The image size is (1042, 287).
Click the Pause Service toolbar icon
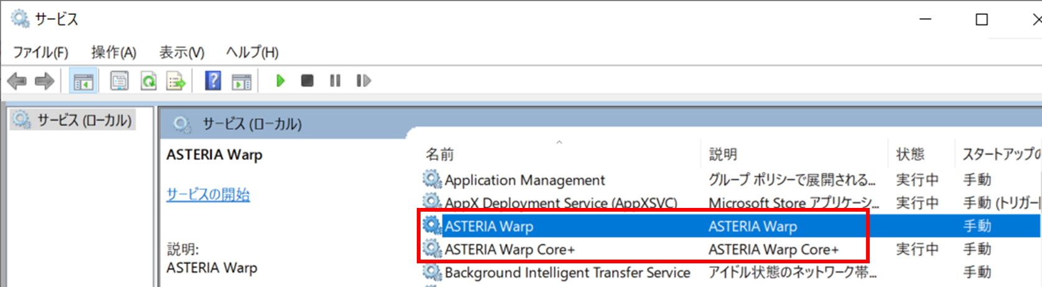[x=335, y=81]
